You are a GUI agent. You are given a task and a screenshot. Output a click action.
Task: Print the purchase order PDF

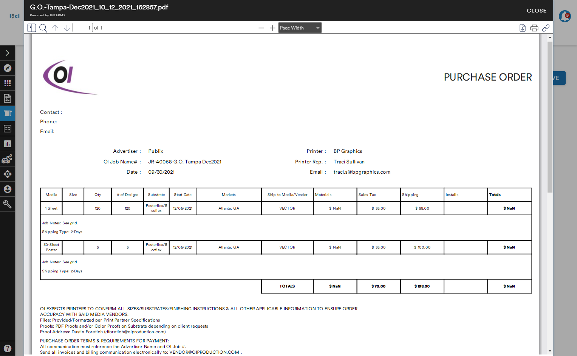coord(534,28)
